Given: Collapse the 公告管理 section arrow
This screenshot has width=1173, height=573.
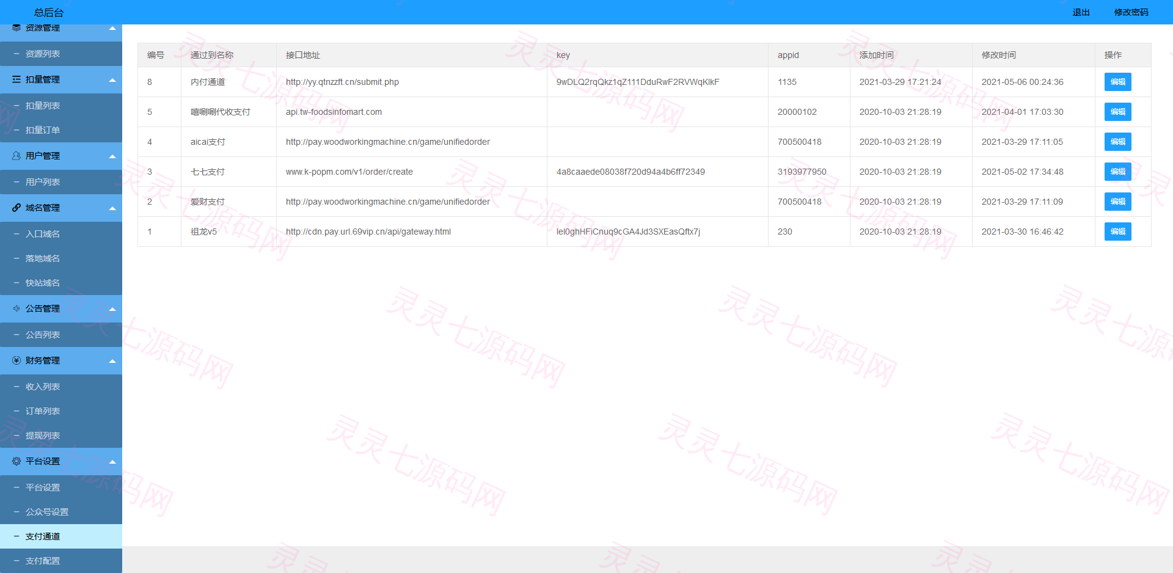Looking at the screenshot, I should click(x=112, y=309).
